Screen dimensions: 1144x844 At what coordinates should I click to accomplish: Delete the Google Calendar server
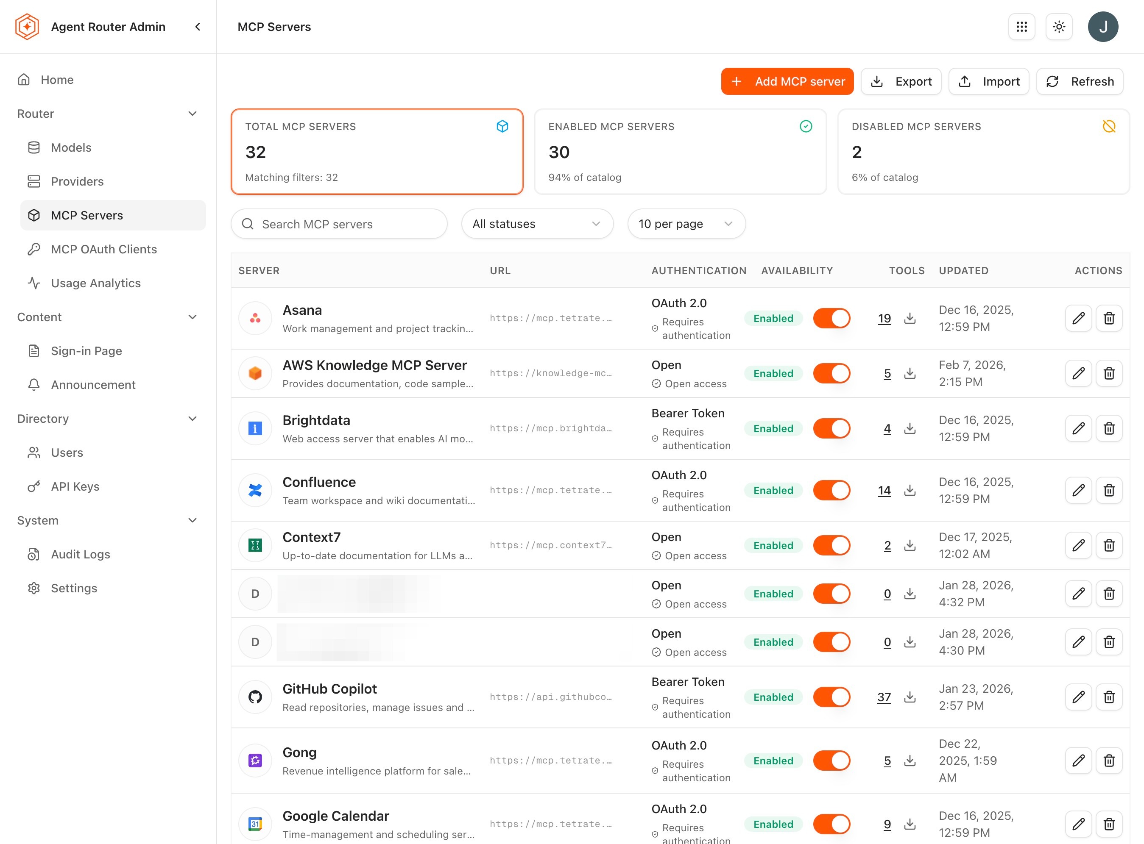click(1109, 824)
